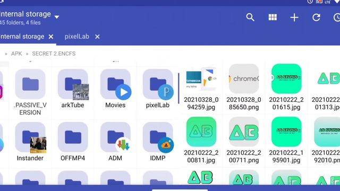Open the search magnifier icon

pos(250,18)
